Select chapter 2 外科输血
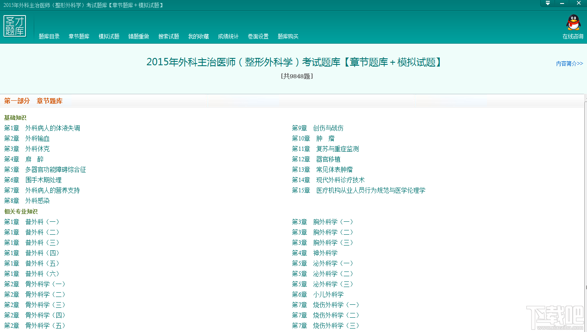 click(27, 138)
